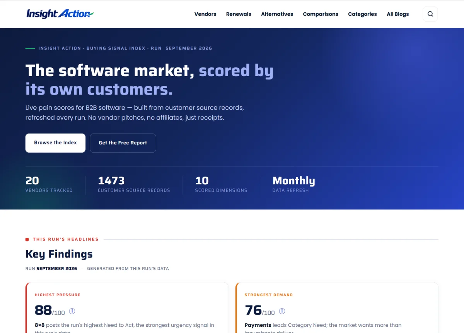Viewport: 464px width, 333px height.
Task: Select the Monthly Data Refresh stat
Action: click(293, 184)
